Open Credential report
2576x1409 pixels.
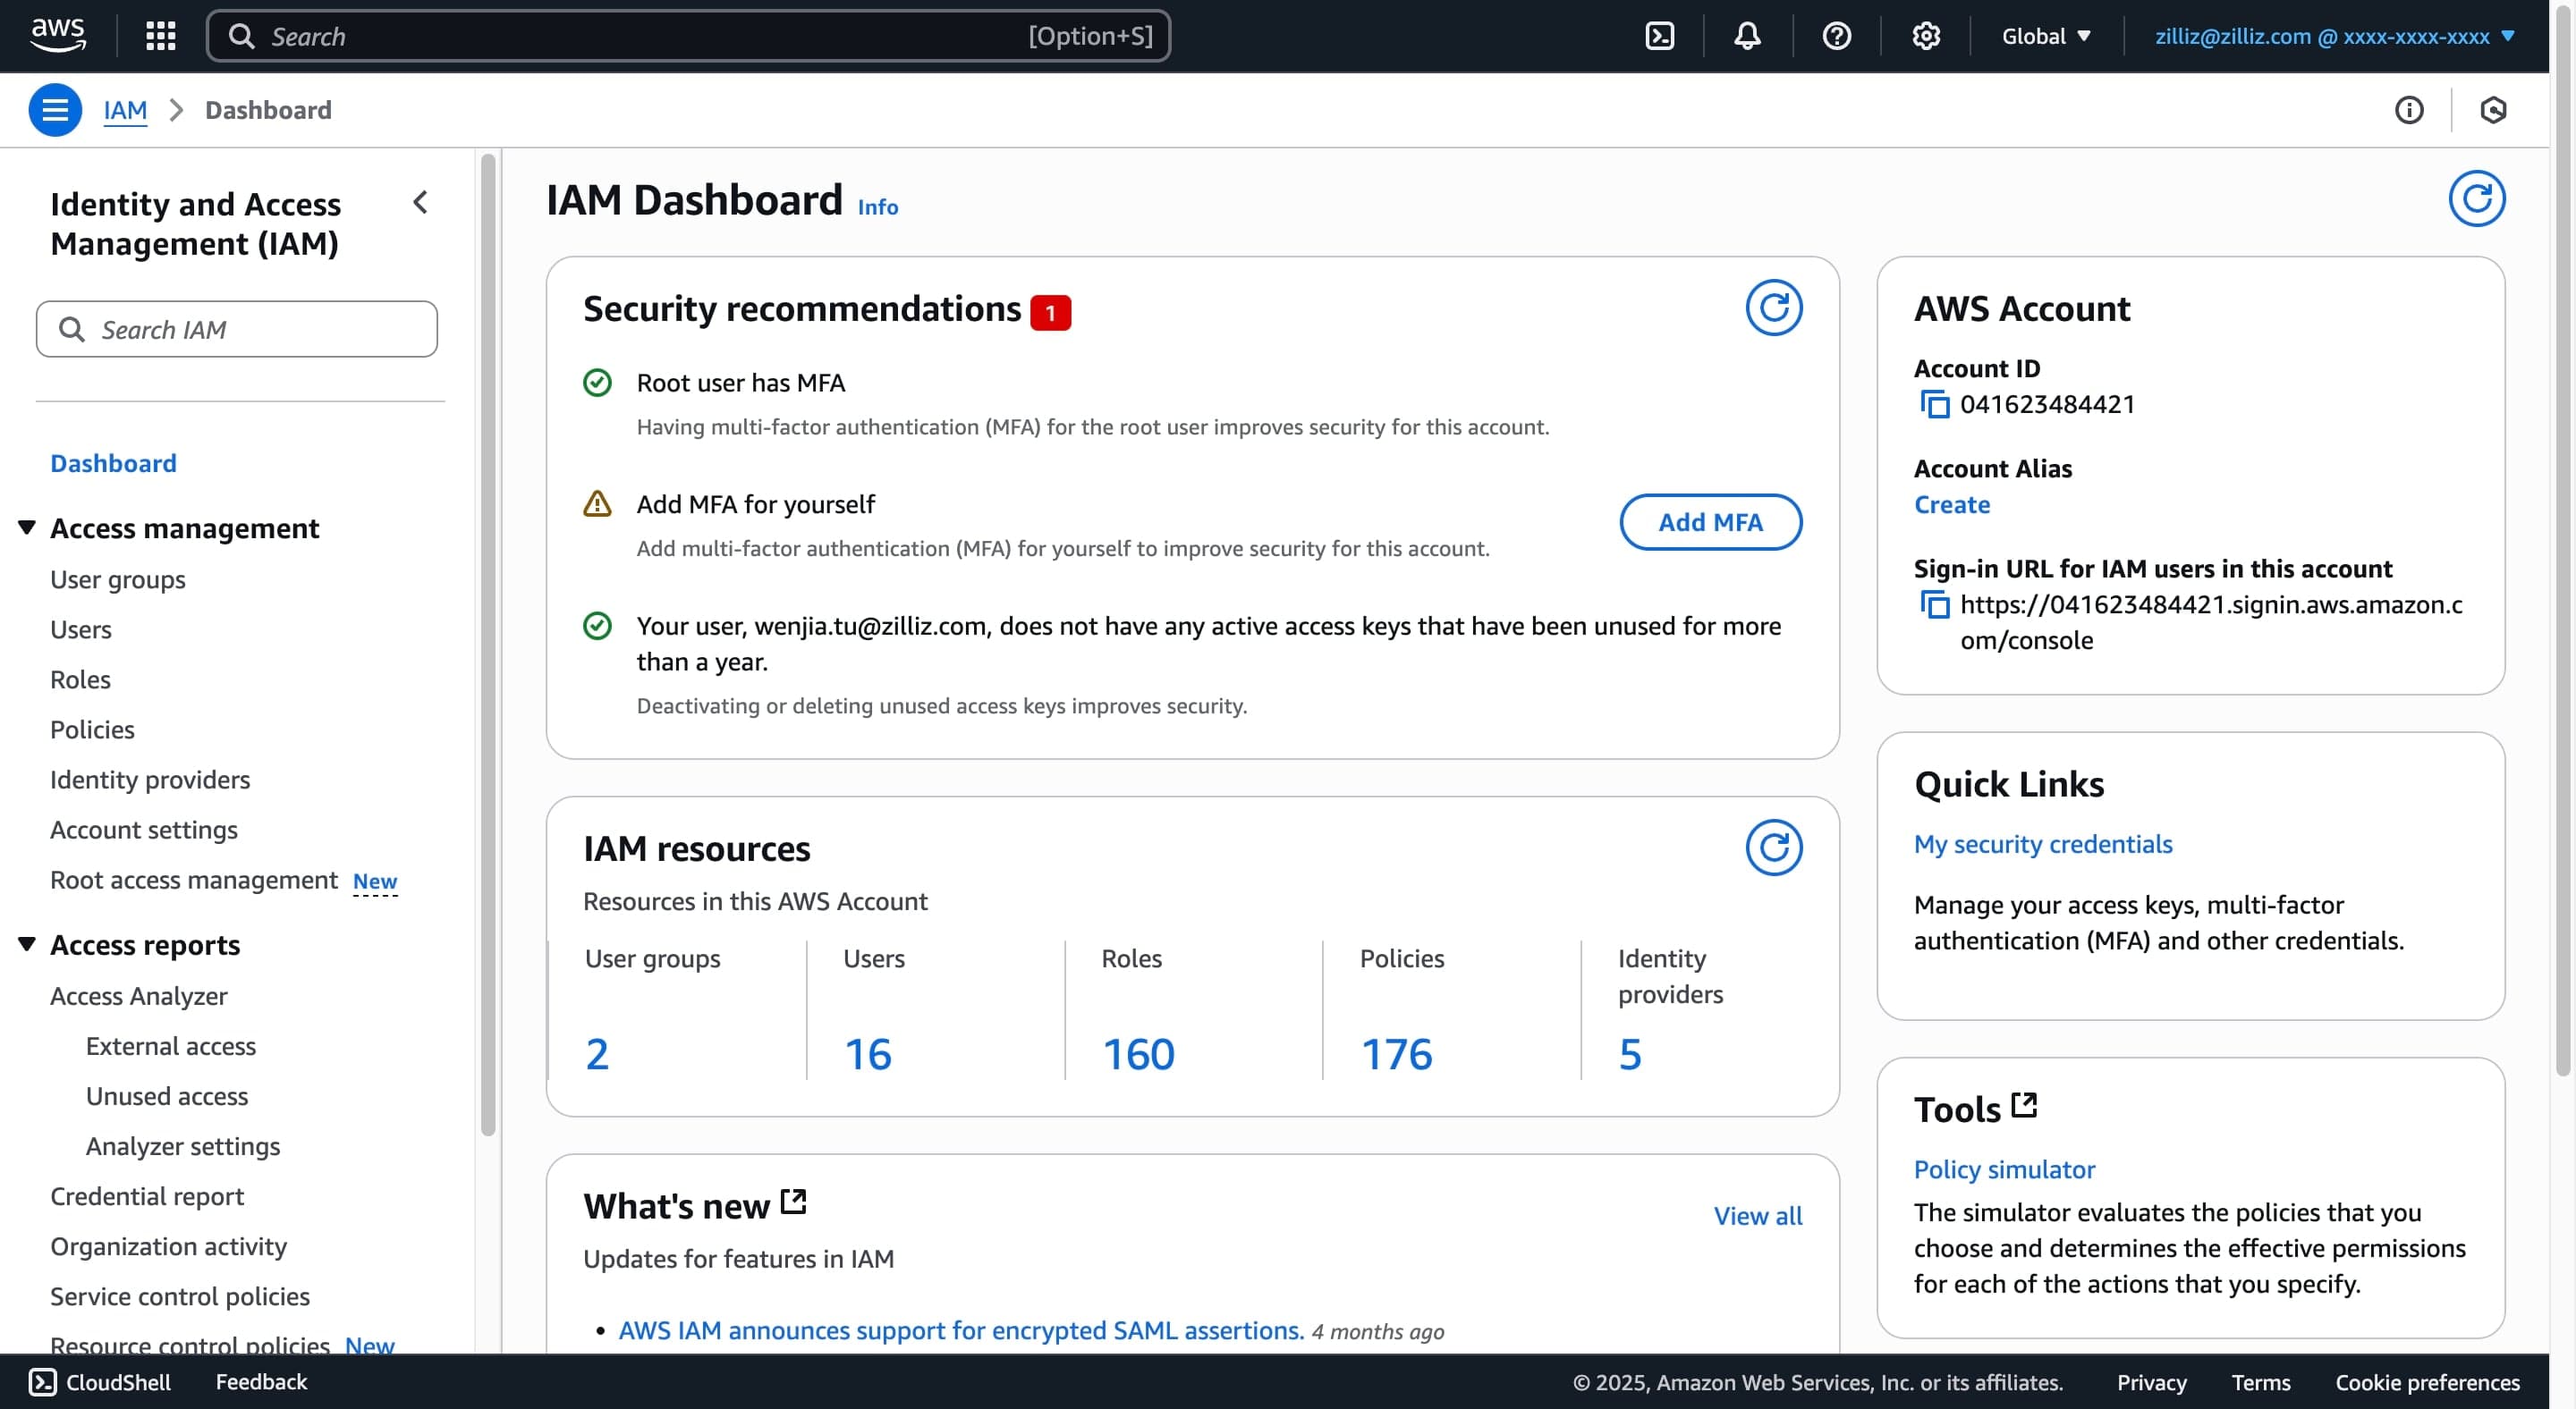point(147,1196)
